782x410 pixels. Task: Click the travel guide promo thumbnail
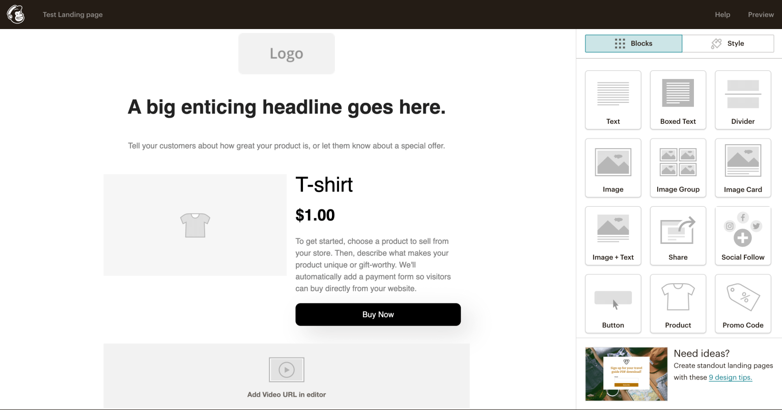tap(626, 374)
